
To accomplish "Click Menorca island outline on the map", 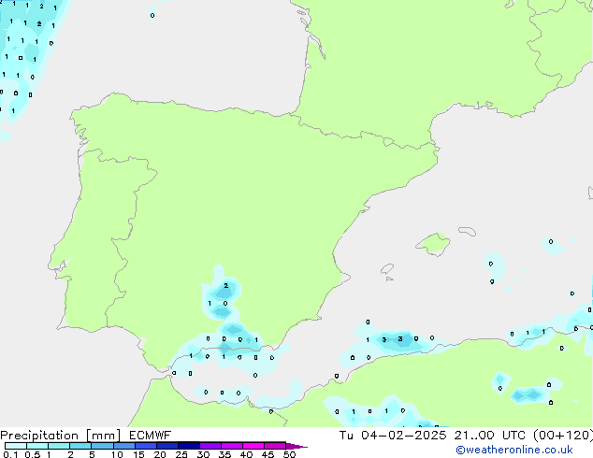I will (x=467, y=231).
